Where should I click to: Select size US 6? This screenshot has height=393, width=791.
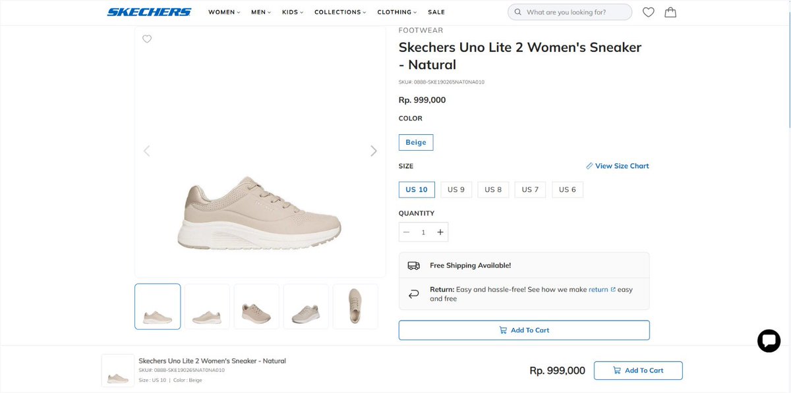pyautogui.click(x=568, y=190)
